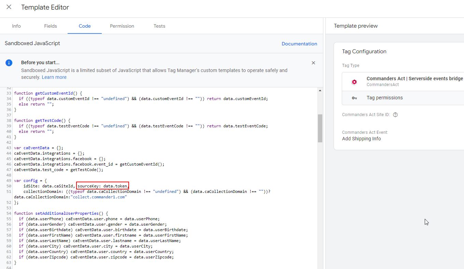Click the data.userBirthdate code line
The height and width of the screenshot is (269, 464).
click(103, 230)
